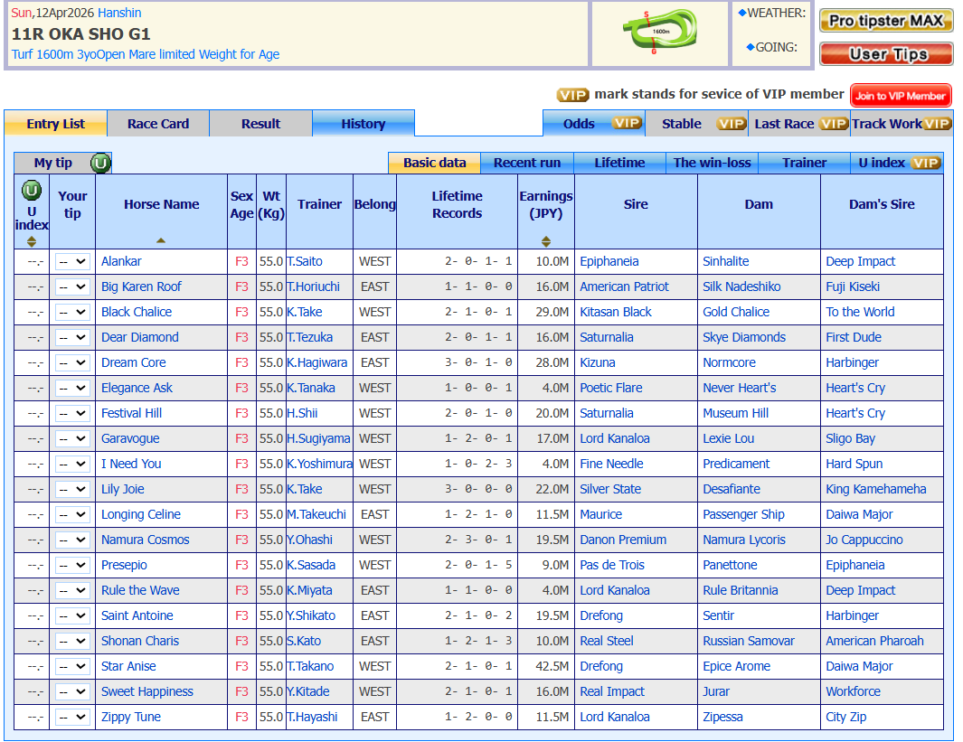Open tip dropdown for Star Anise
Screen dimensions: 963x742
pyautogui.click(x=72, y=666)
